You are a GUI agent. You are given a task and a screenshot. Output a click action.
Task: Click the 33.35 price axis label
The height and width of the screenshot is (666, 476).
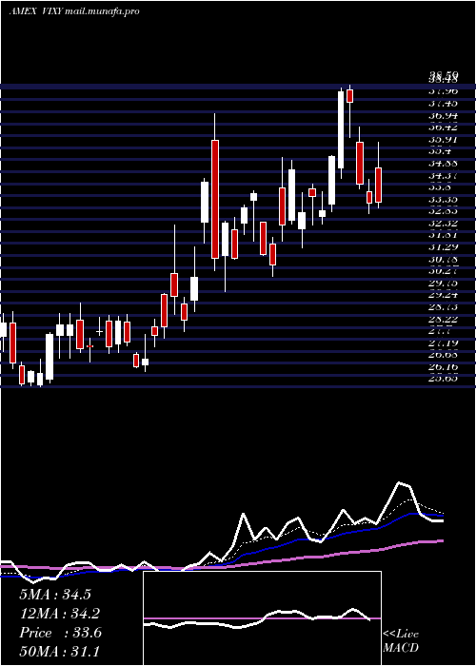coord(443,199)
